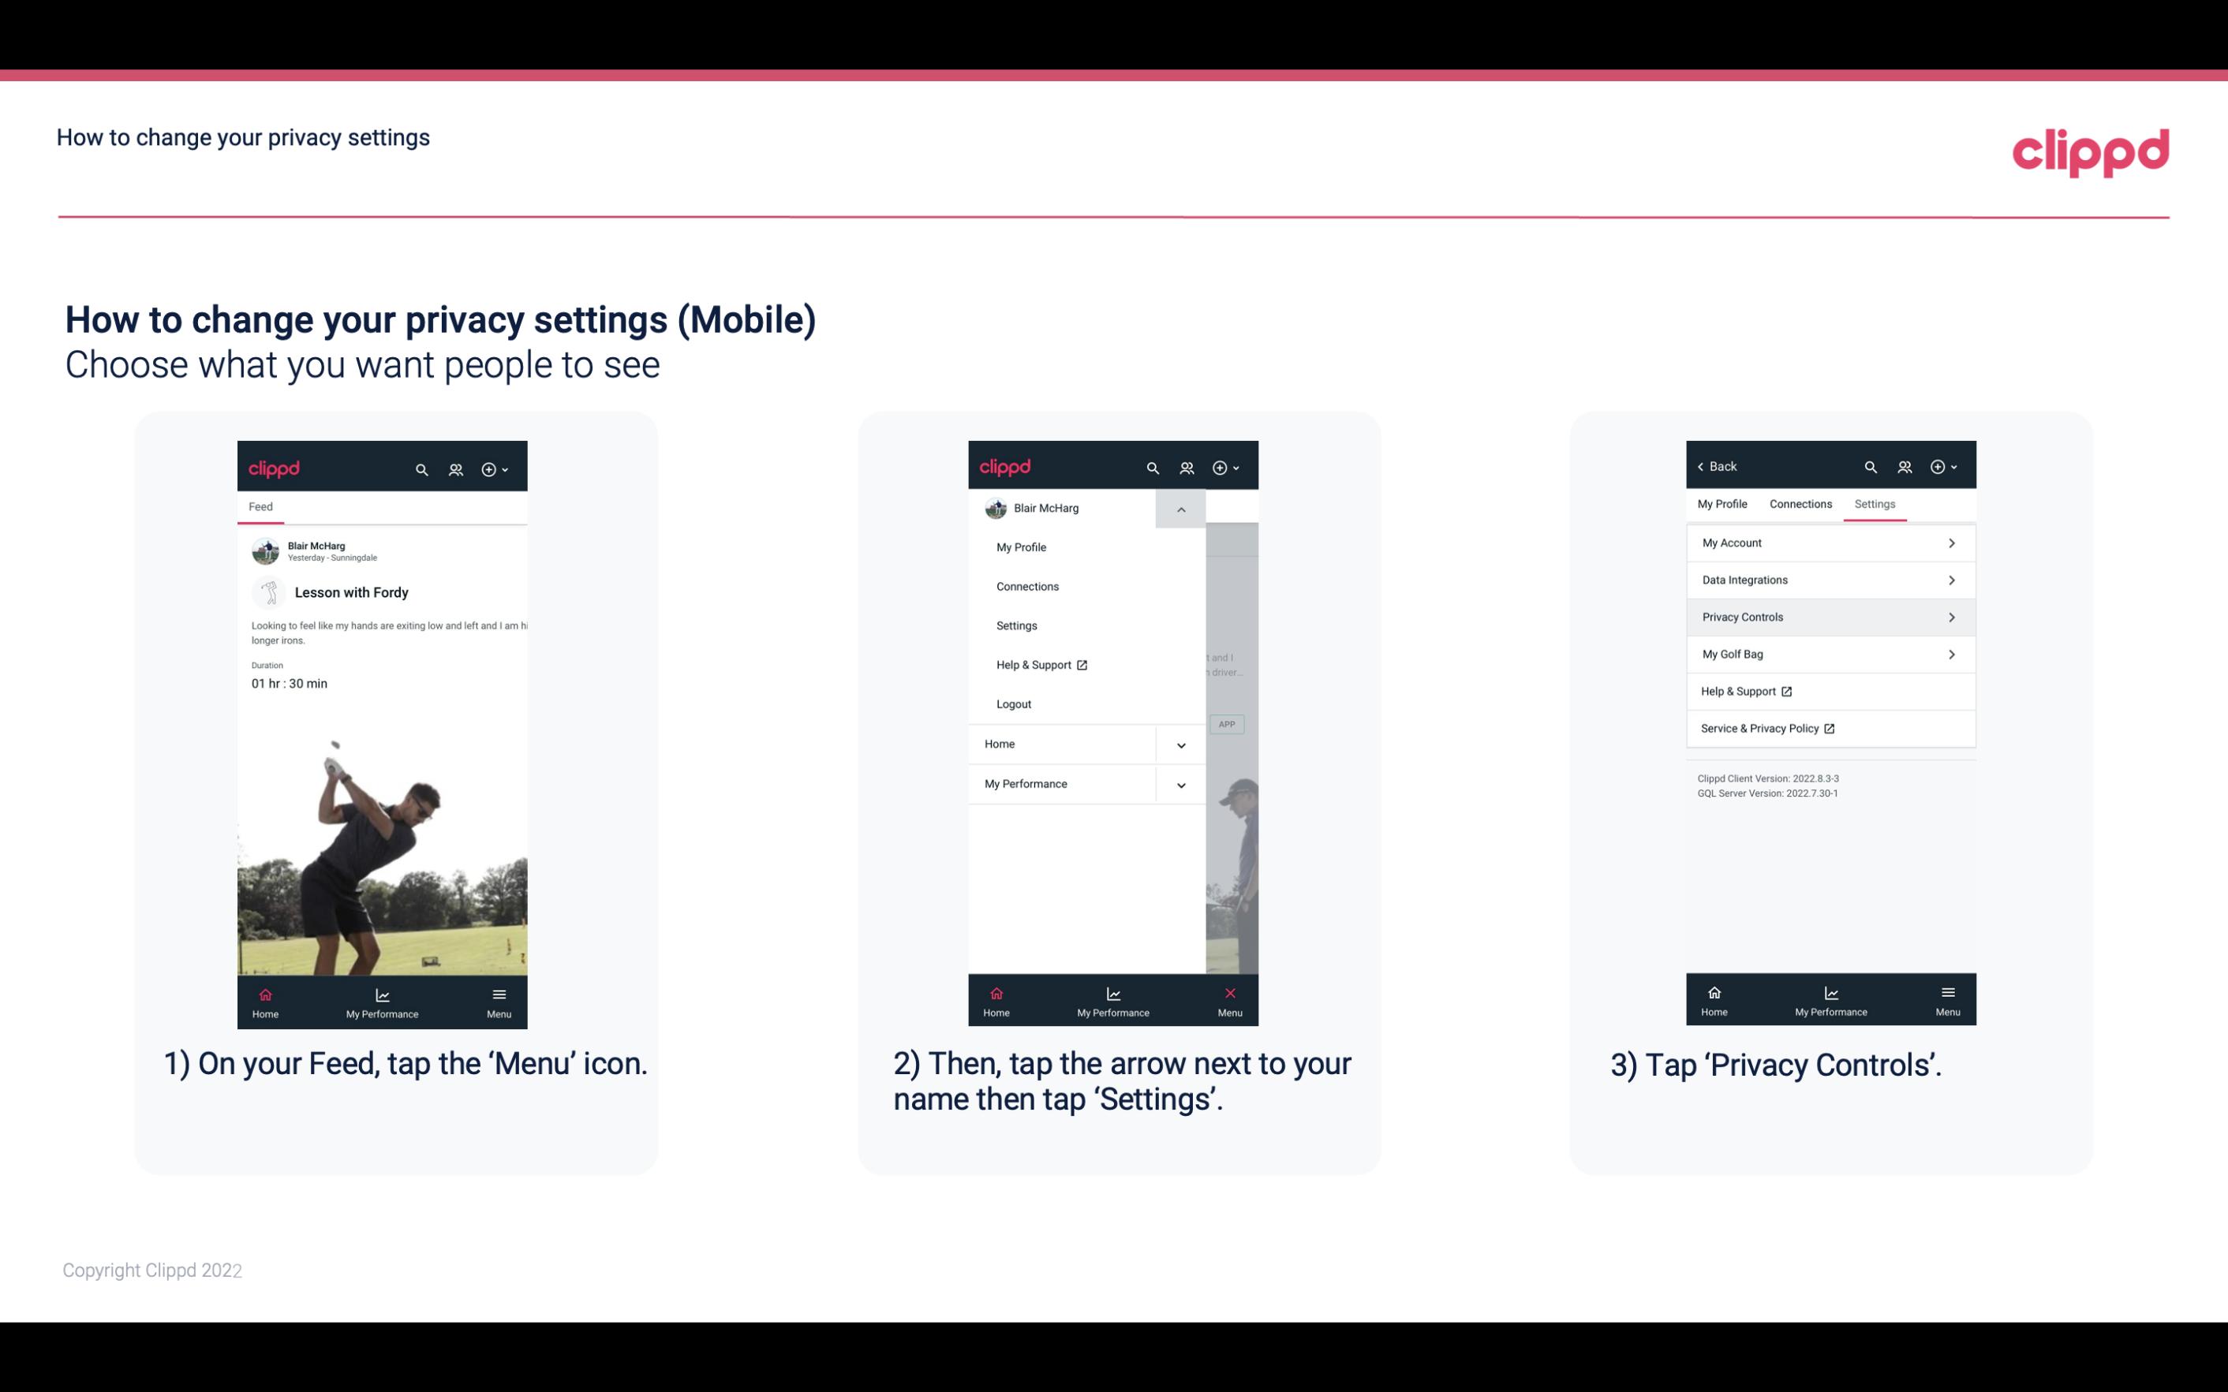Open Privacy Controls settings option

1827,616
